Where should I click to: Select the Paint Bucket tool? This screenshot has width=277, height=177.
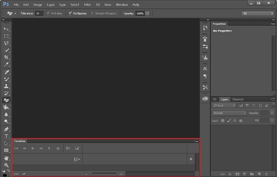pos(6,107)
